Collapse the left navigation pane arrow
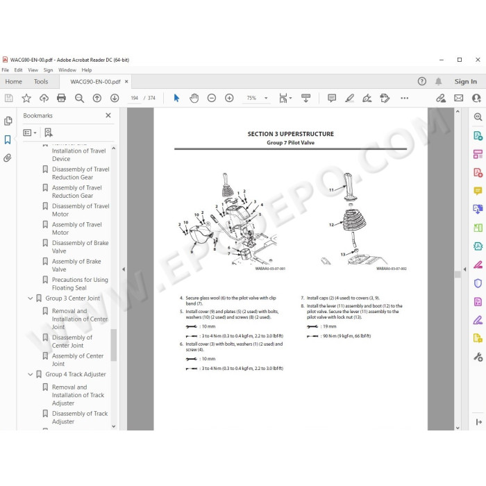The width and height of the screenshot is (486, 486). click(x=124, y=269)
